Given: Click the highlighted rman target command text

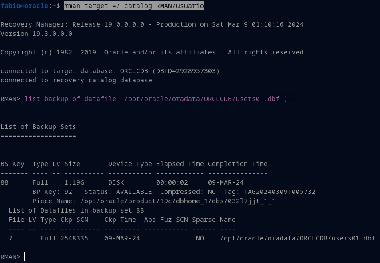Looking at the screenshot, I should [134, 6].
